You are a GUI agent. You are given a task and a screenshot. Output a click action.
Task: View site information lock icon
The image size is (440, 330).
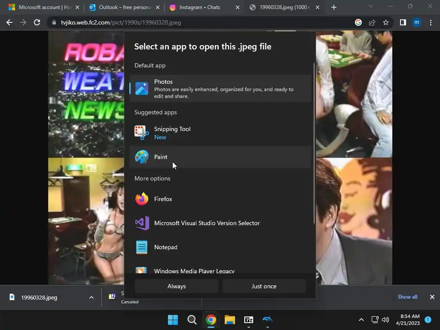click(x=54, y=22)
